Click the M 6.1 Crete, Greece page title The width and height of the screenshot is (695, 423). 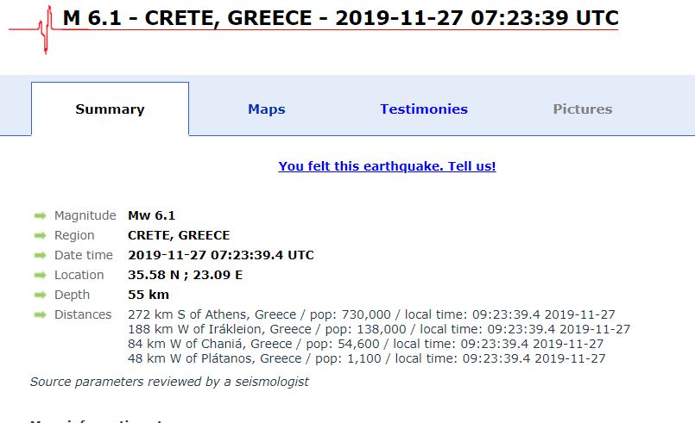pyautogui.click(x=340, y=18)
